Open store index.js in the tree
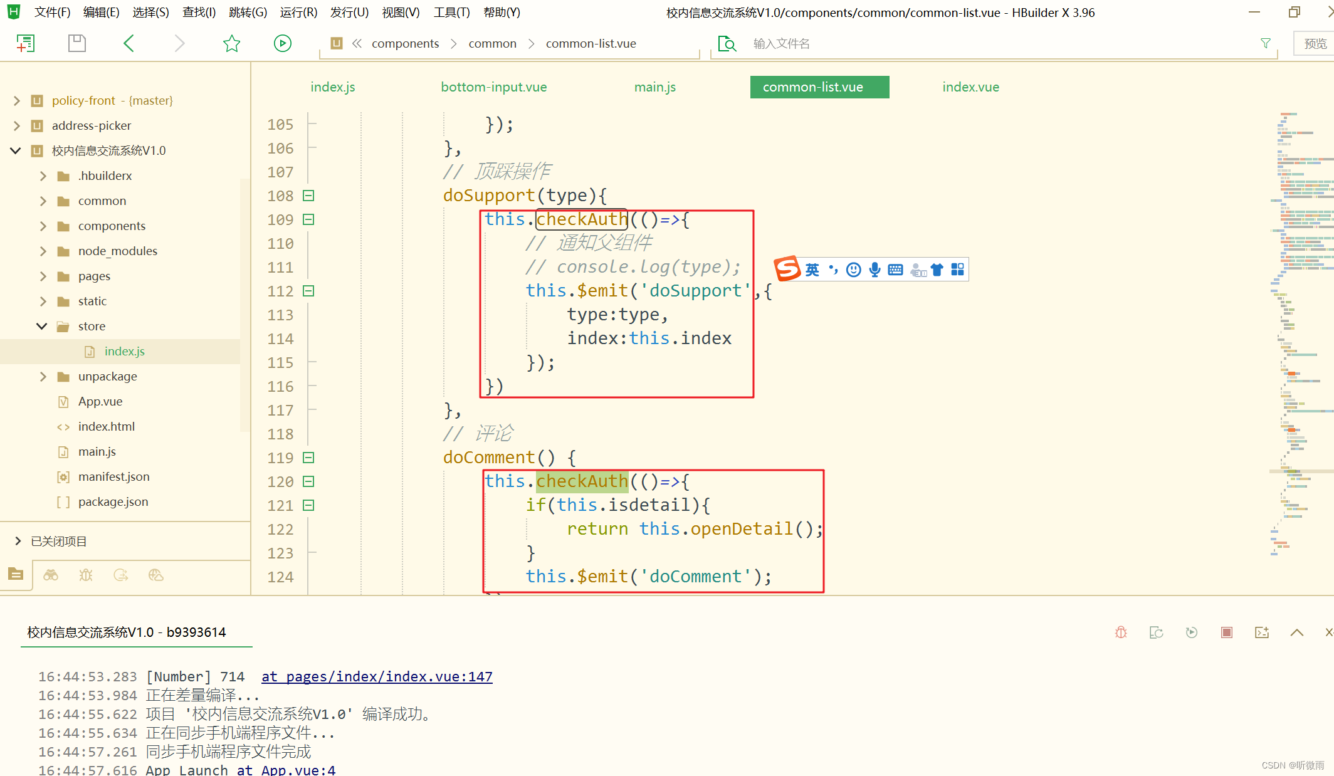1334x776 pixels. coord(124,351)
